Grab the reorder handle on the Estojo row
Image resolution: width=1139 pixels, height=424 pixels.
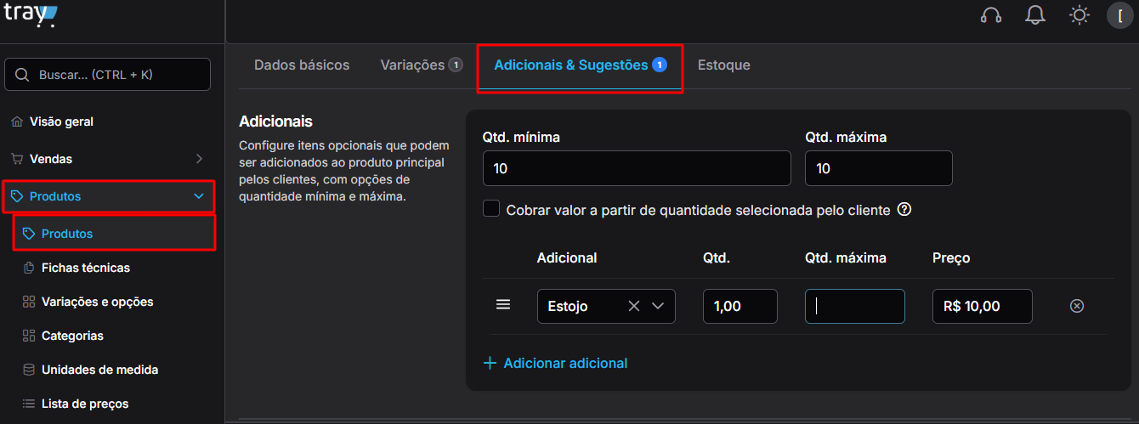pyautogui.click(x=503, y=304)
